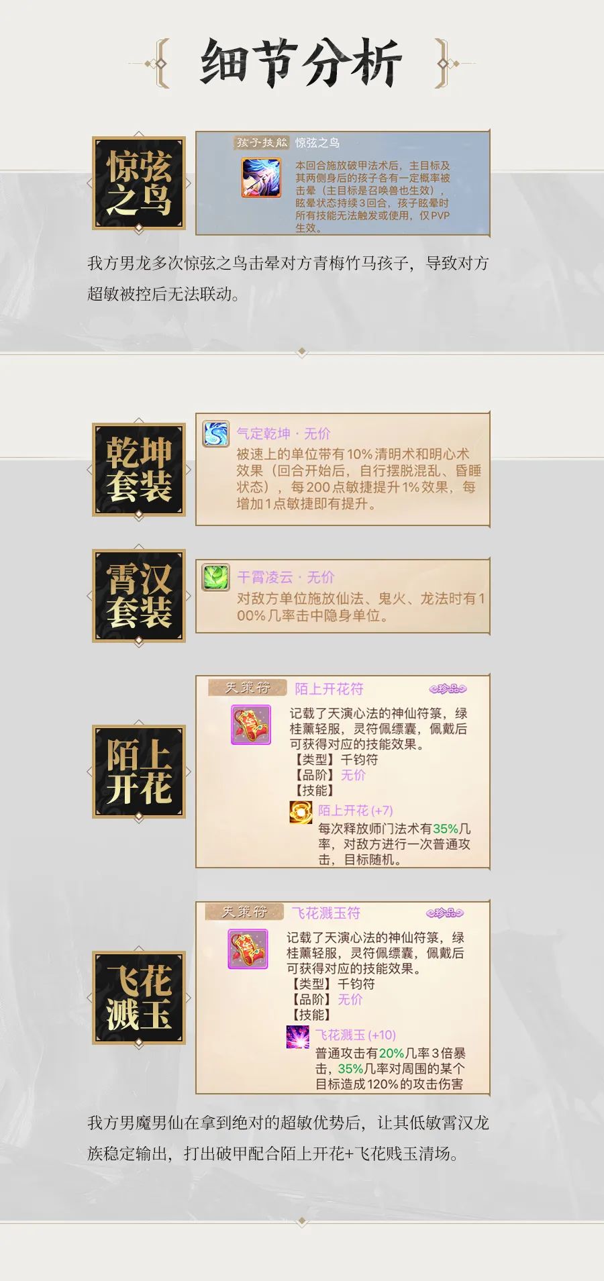Click the 珍品 badge on 陌上开花符 card

point(448,689)
